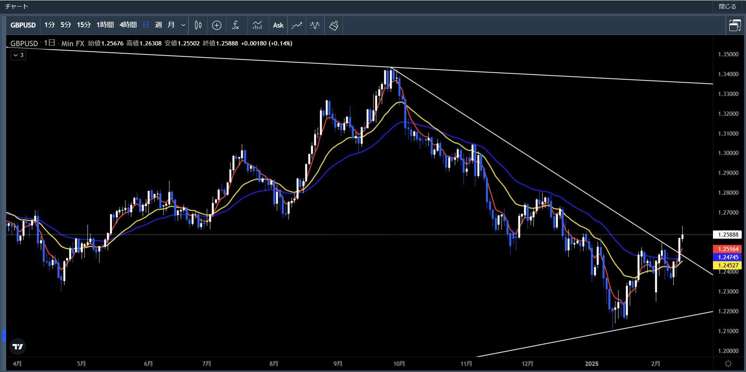Click the red moving average label 1.25164
This screenshot has height=372, width=746.
coord(728,249)
